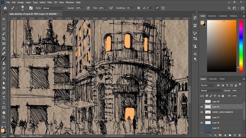This screenshot has height=138, width=246.
Task: Select the Hand tool
Action: (4, 112)
